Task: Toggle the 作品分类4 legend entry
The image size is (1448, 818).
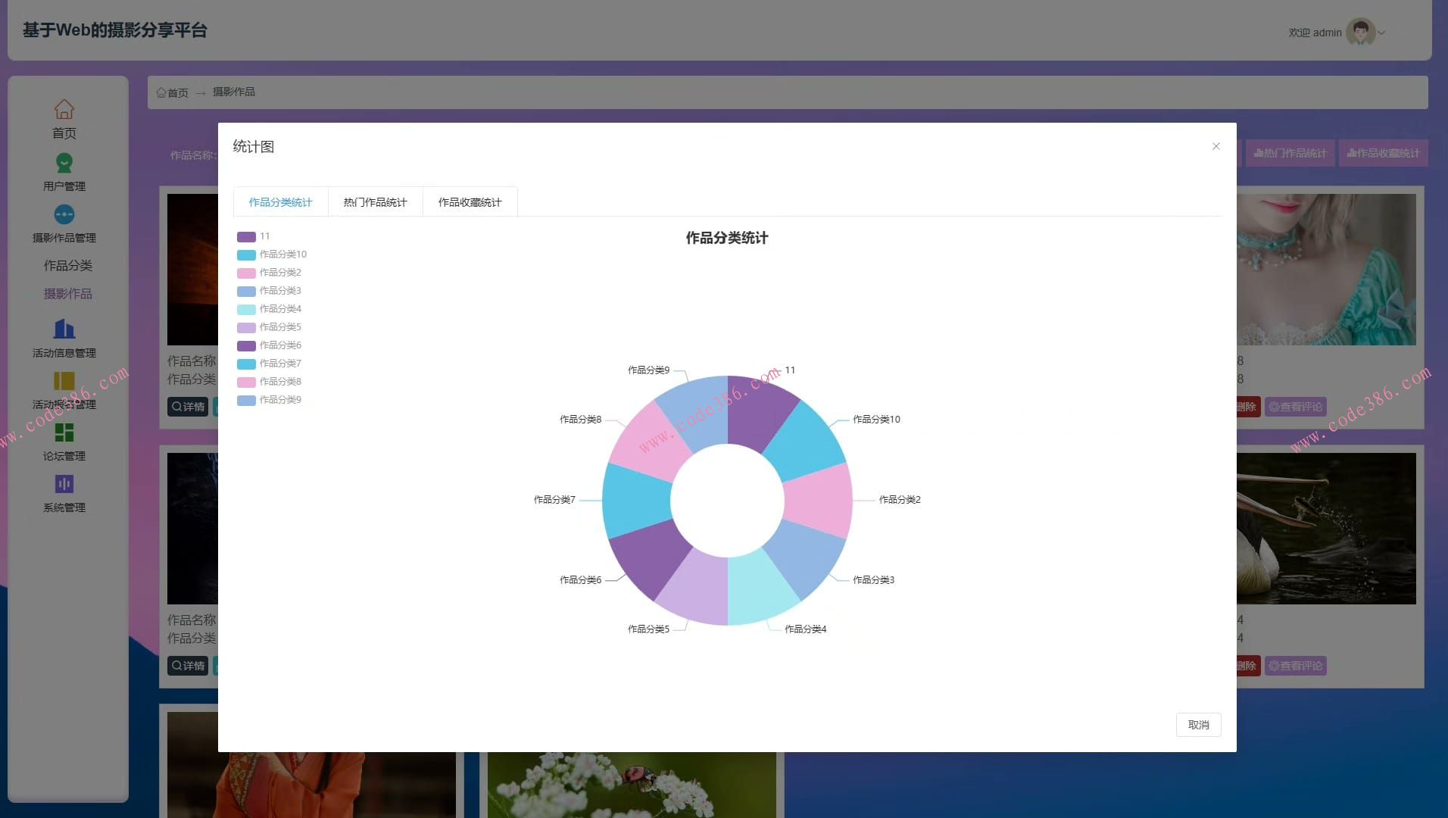Action: [269, 309]
